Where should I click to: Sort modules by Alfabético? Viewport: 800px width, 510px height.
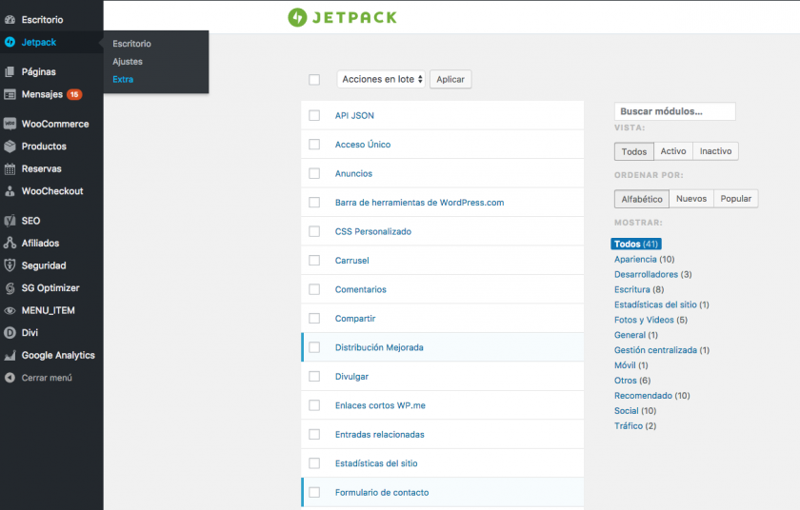(642, 199)
